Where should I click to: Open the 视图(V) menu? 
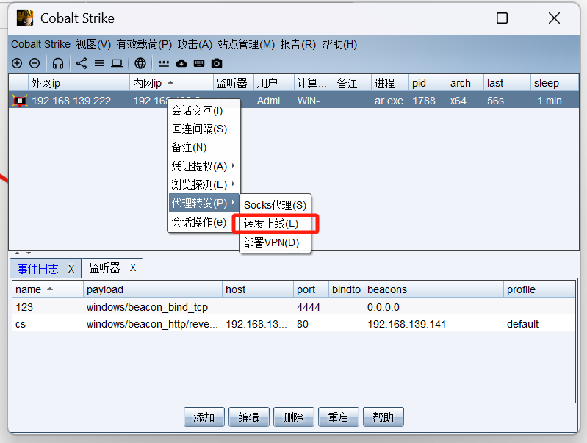[93, 44]
